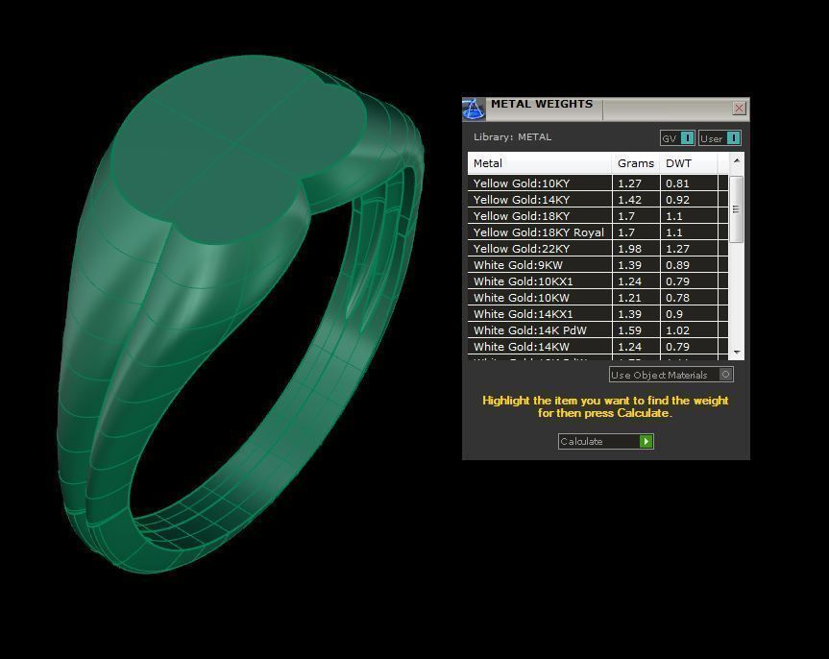Click the 0.89 DWT value for 9KW
This screenshot has height=659, width=829.
[678, 265]
